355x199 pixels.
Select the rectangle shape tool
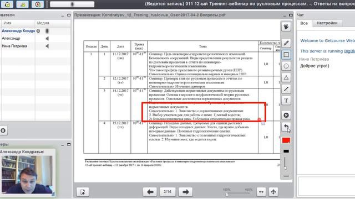click(286, 55)
